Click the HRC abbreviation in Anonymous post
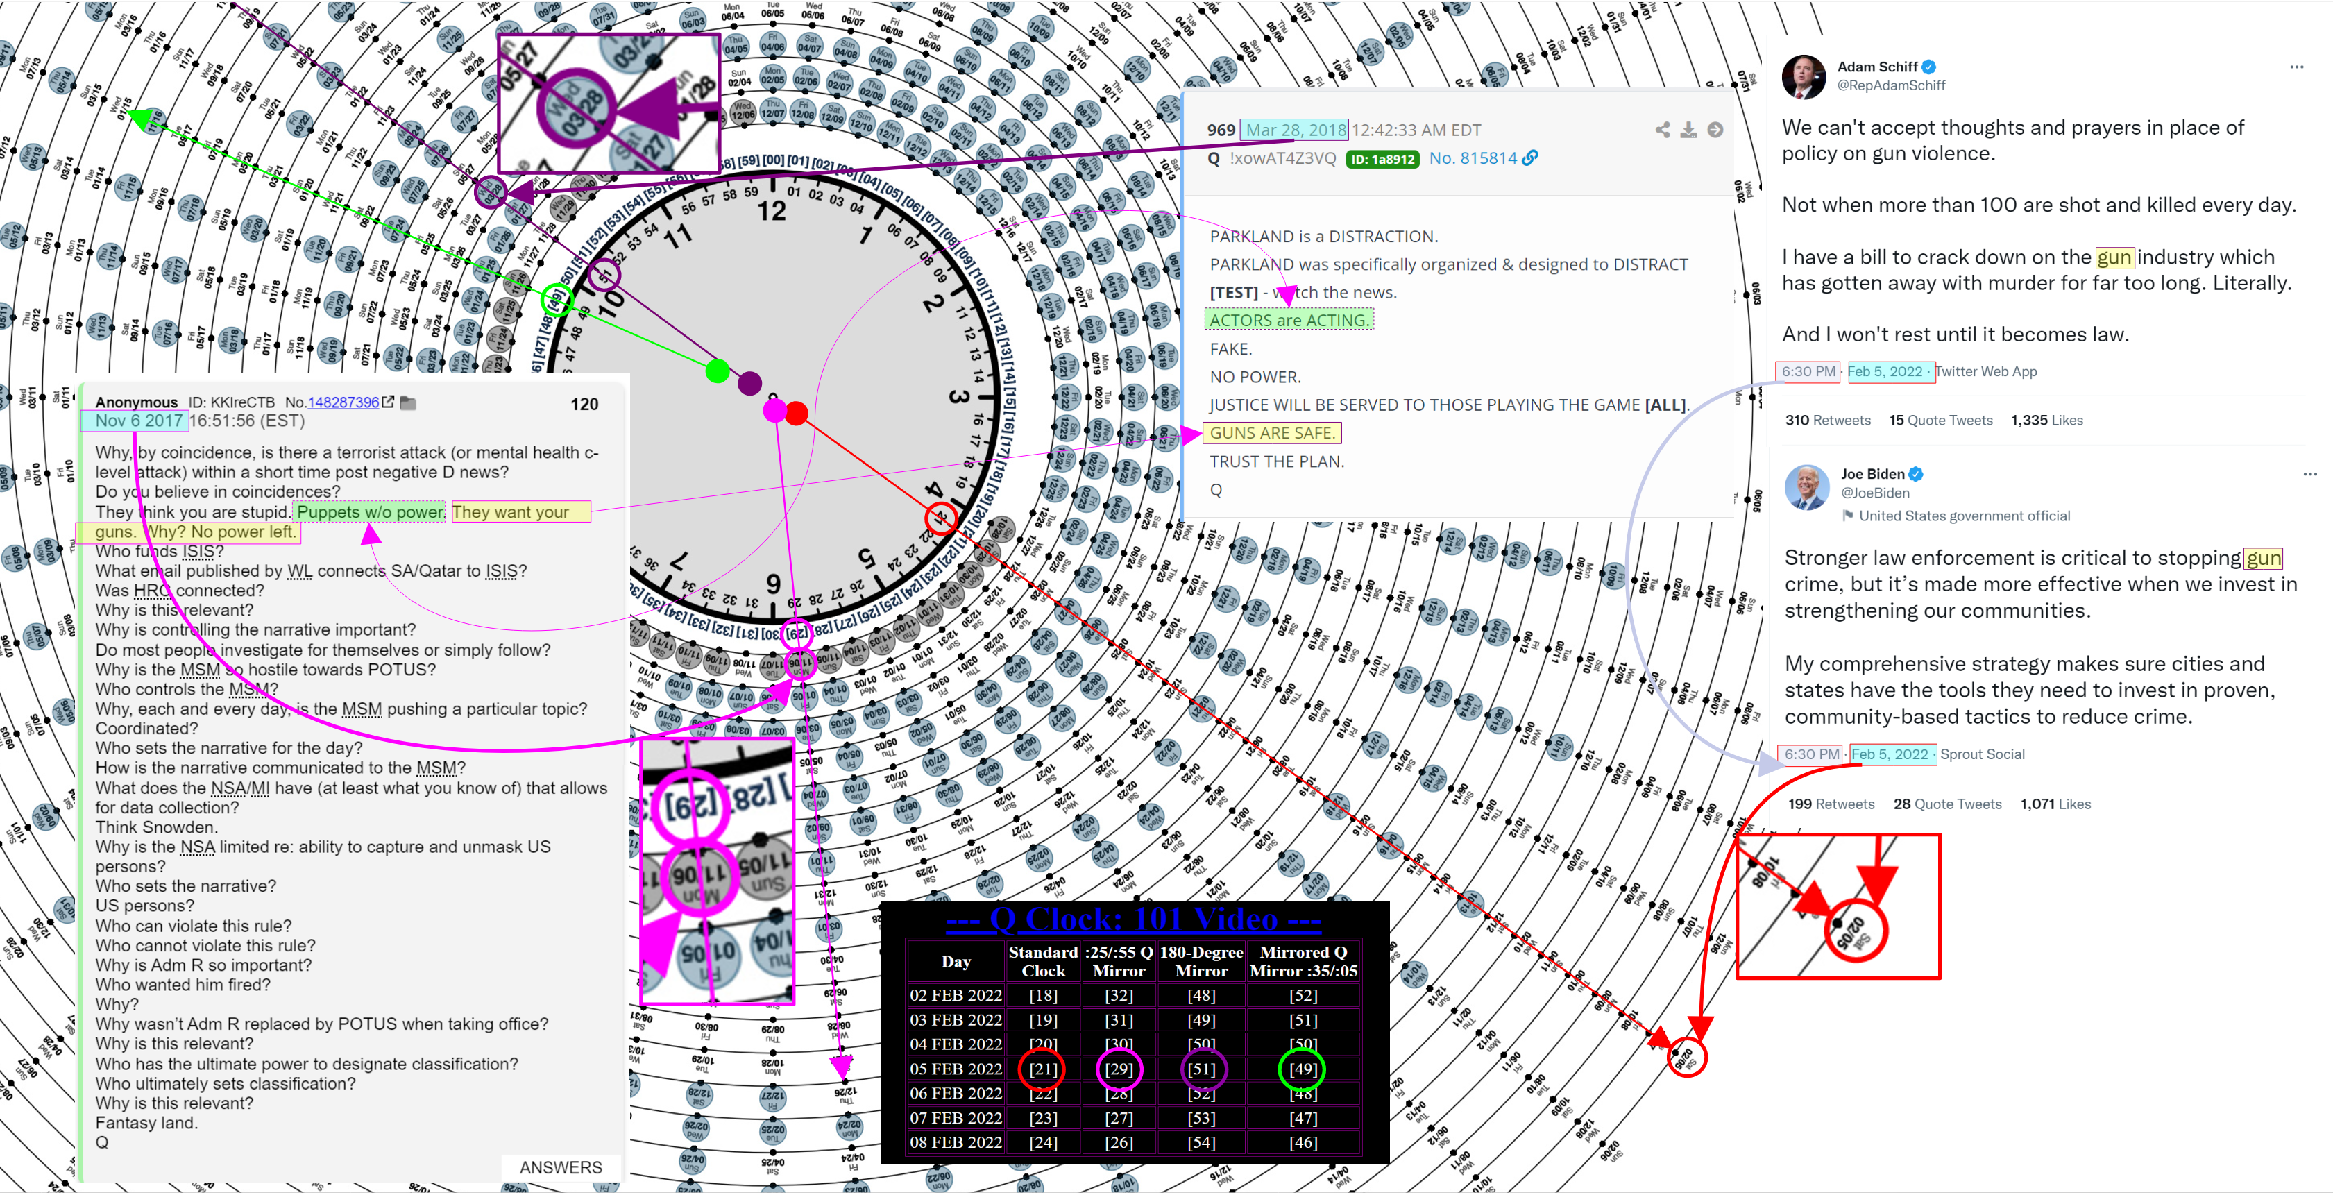This screenshot has width=2333, height=1195. tap(152, 591)
